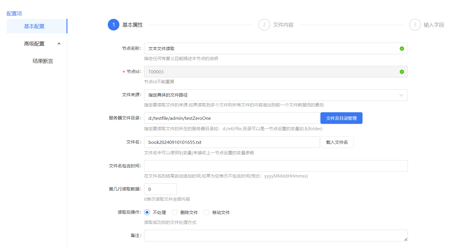452x248 pixels.
Task: Focus 节点名称 input field
Action: 276,48
